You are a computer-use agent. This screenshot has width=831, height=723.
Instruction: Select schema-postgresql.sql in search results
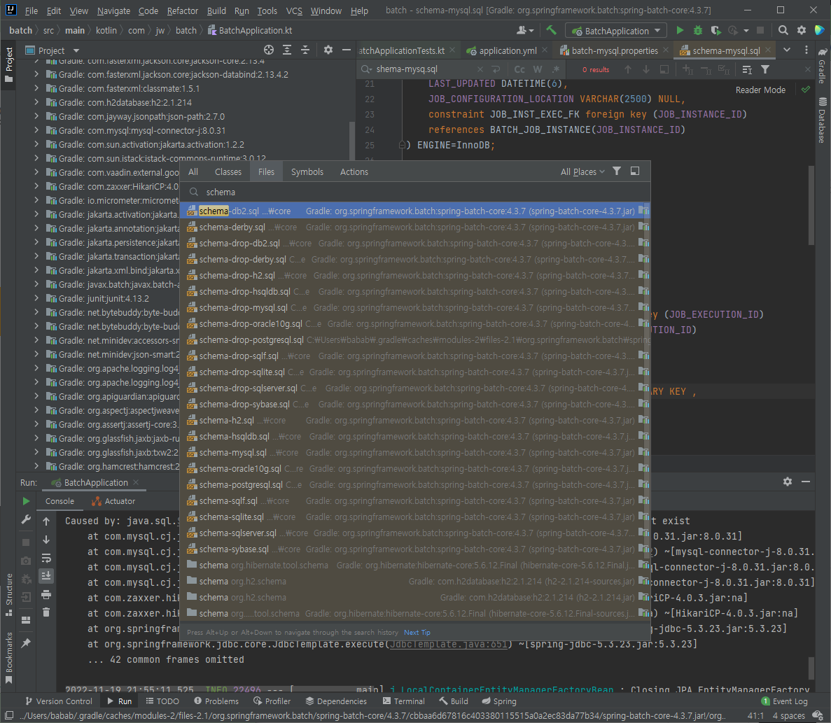415,484
